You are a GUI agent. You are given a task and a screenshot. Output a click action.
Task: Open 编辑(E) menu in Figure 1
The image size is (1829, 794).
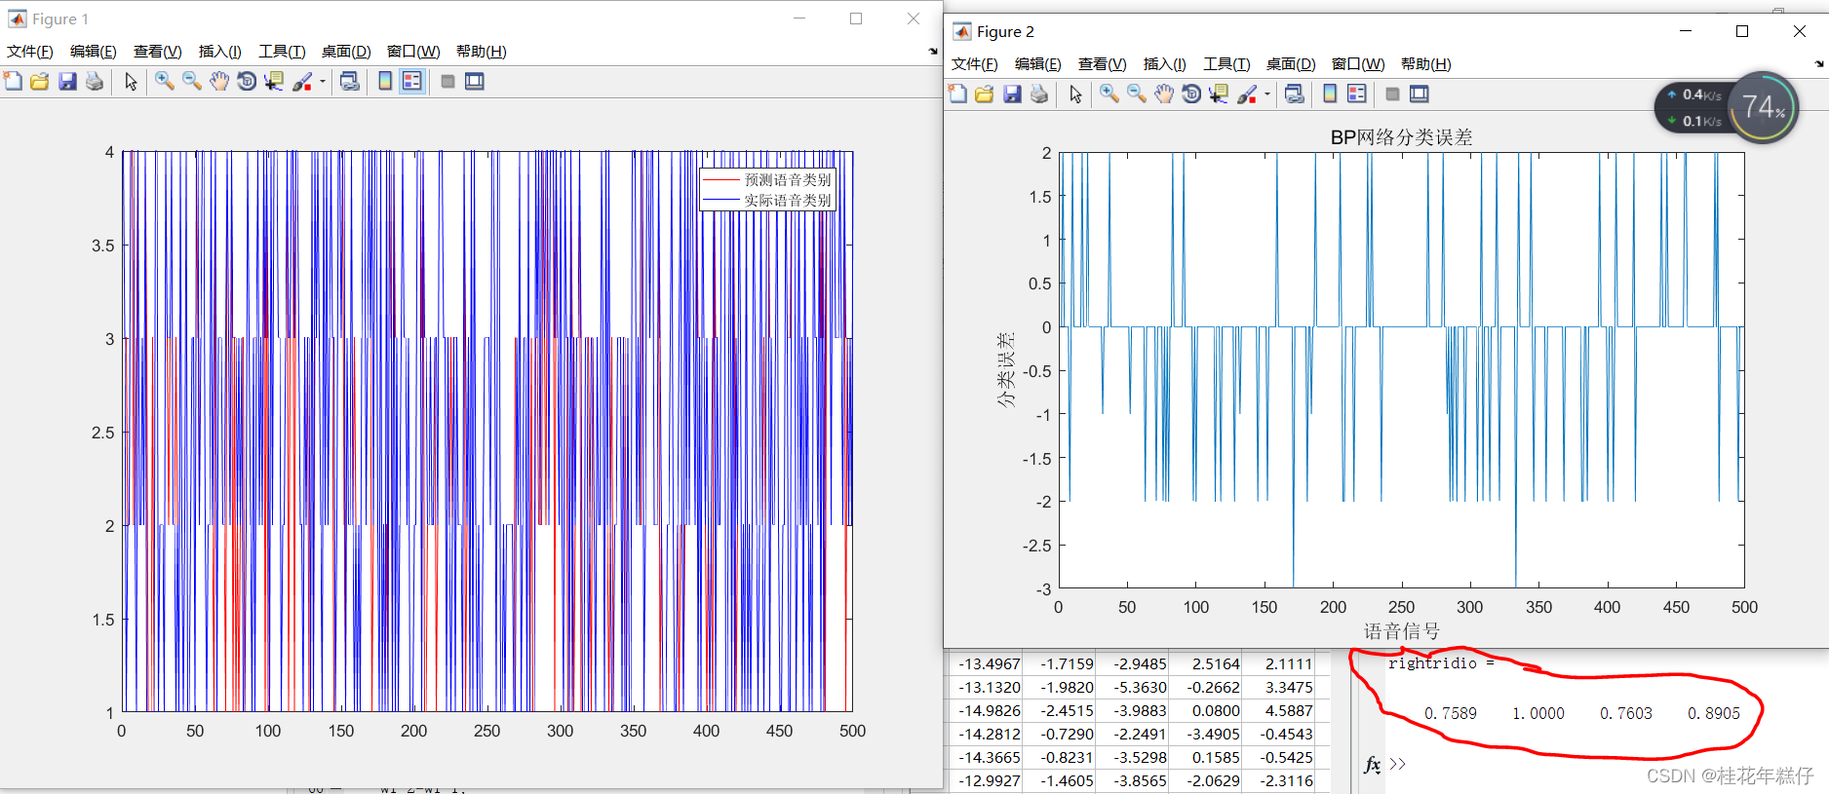click(x=94, y=52)
